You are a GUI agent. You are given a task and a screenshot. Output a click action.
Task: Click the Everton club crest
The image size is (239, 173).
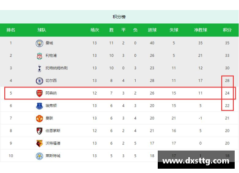click(x=39, y=106)
